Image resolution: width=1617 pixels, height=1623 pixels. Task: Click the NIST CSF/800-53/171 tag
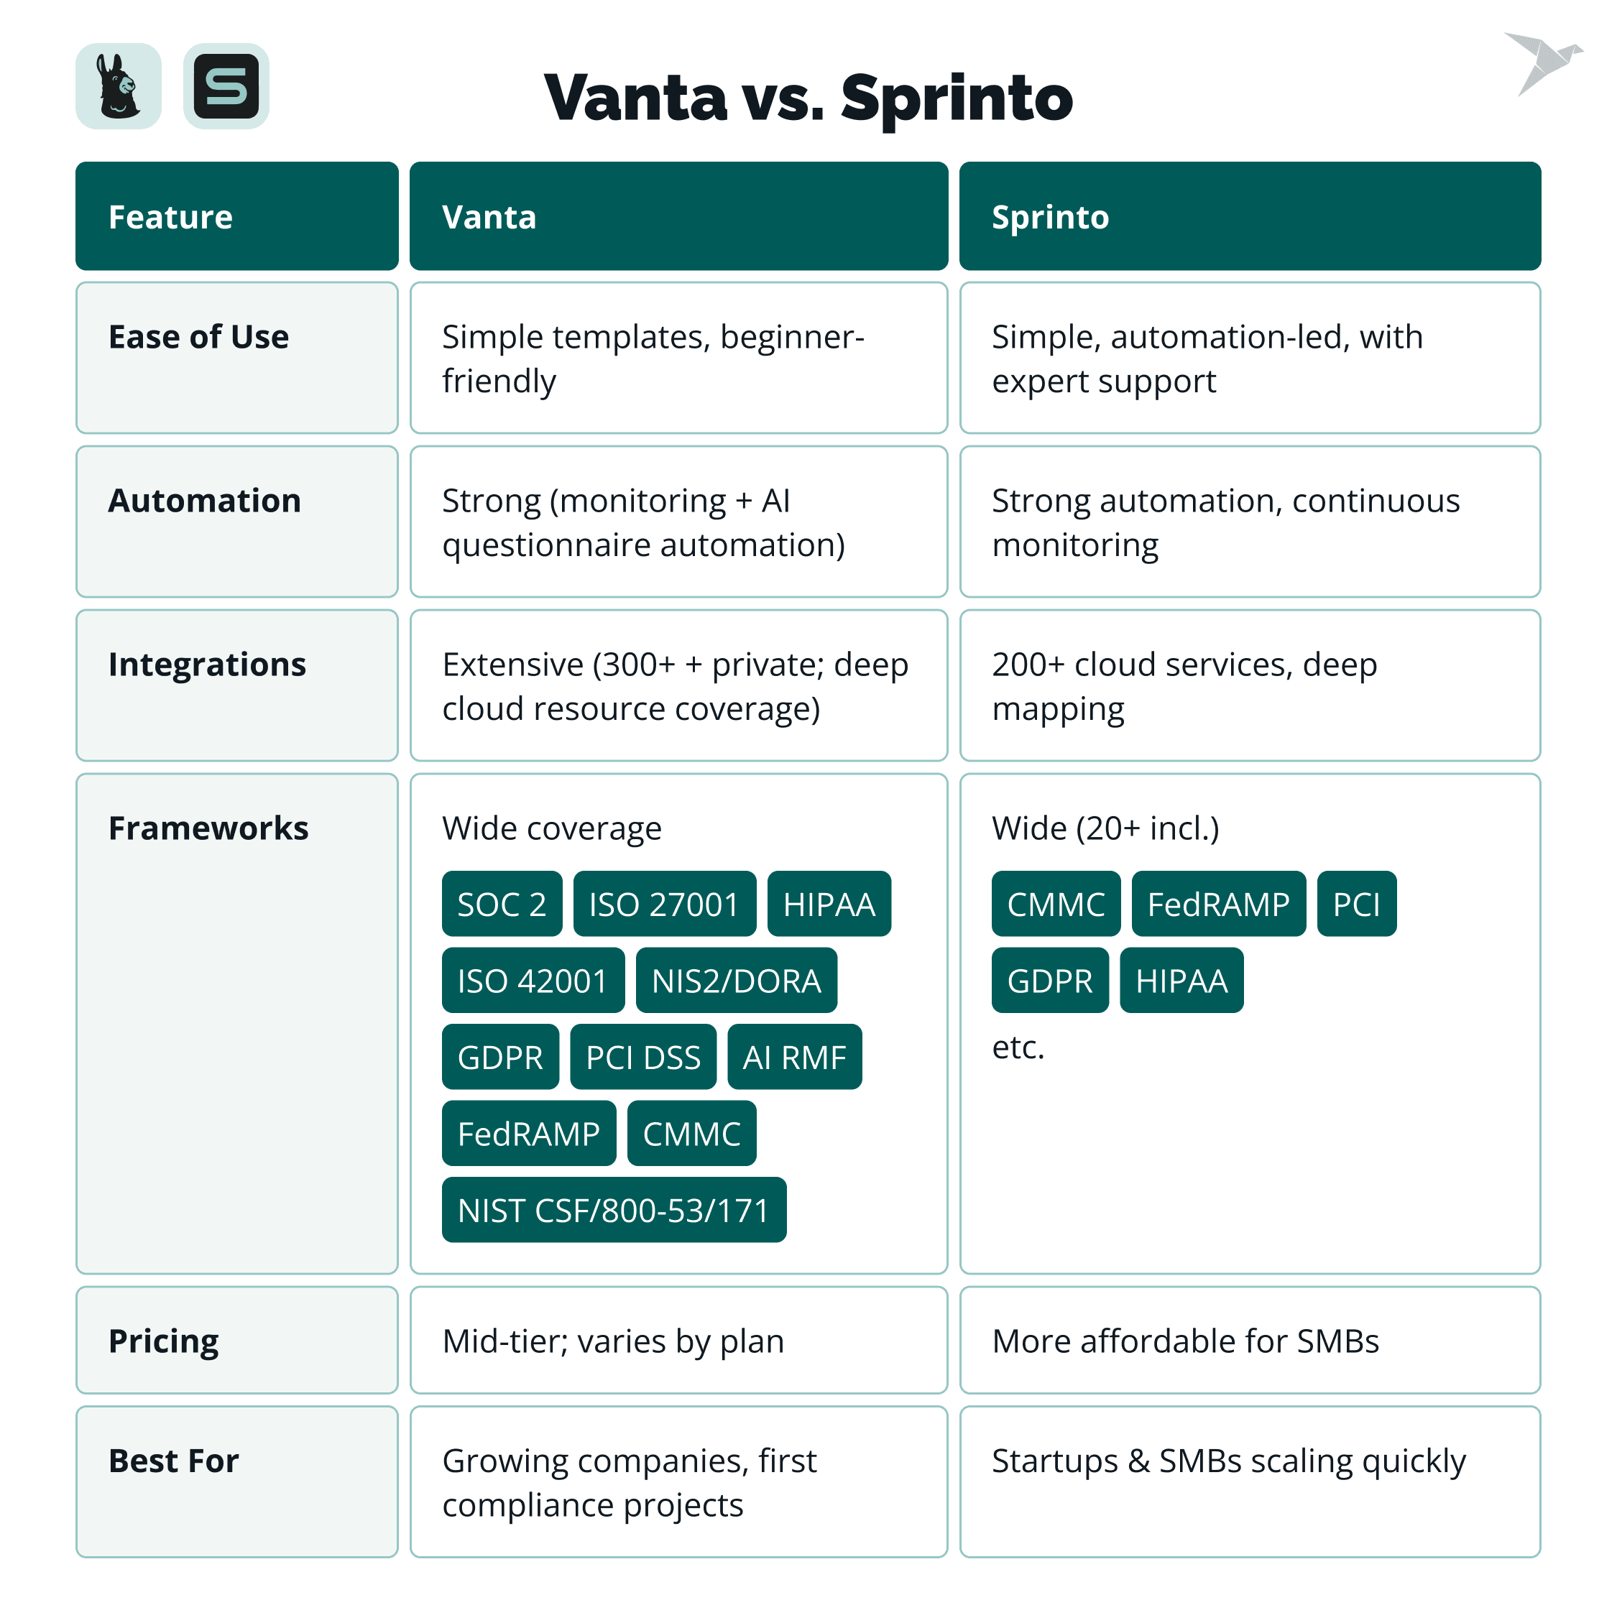[614, 1210]
